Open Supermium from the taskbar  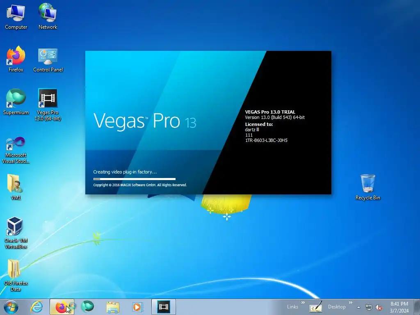[x=87, y=307]
